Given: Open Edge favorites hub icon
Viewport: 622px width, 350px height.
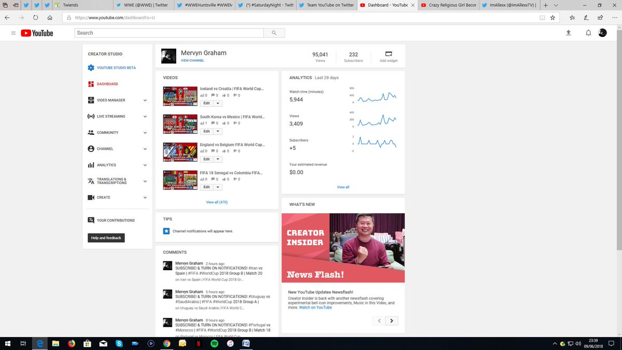Looking at the screenshot, I should 572,17.
